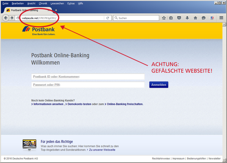Click Eine Bank fürs Leben slogan

[x=44, y=34]
